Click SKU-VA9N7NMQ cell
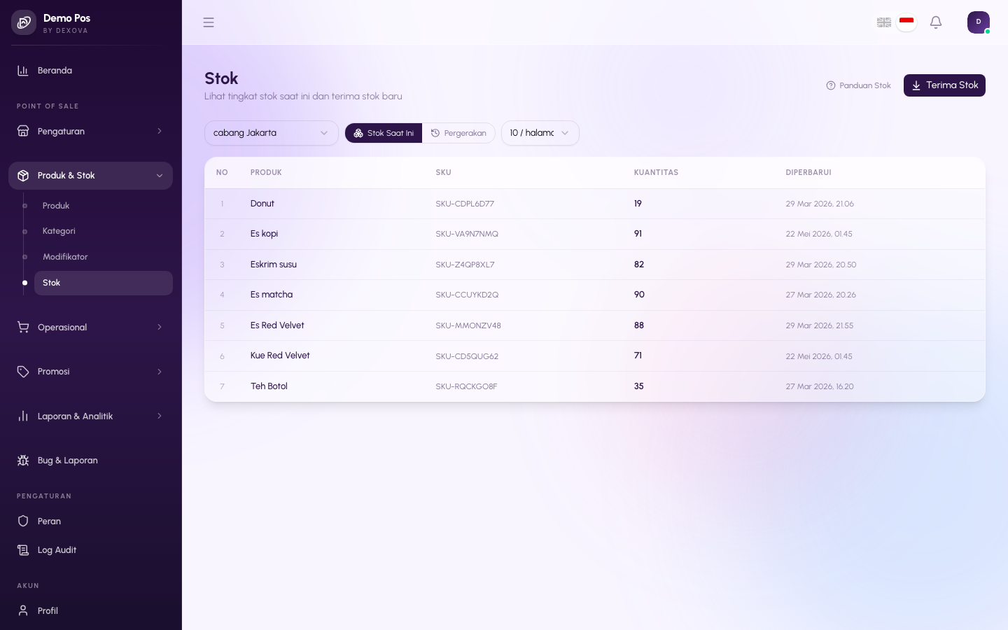 [x=467, y=234]
